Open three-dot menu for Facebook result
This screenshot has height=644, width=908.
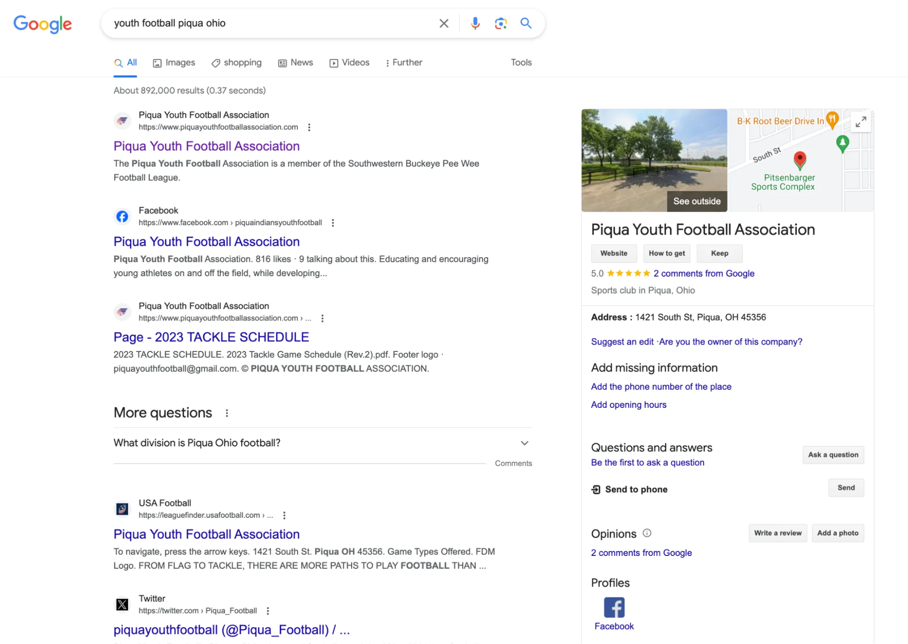(333, 223)
